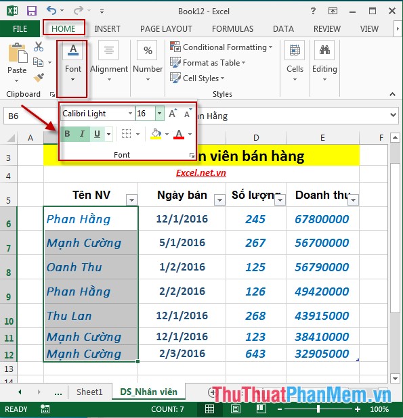Viewport: 403px width, 418px height.
Task: Click Ribbon Display Options icon
Action: [x=333, y=11]
